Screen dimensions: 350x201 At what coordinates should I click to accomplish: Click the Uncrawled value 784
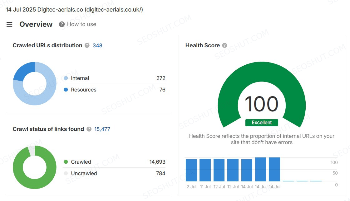pyautogui.click(x=161, y=173)
